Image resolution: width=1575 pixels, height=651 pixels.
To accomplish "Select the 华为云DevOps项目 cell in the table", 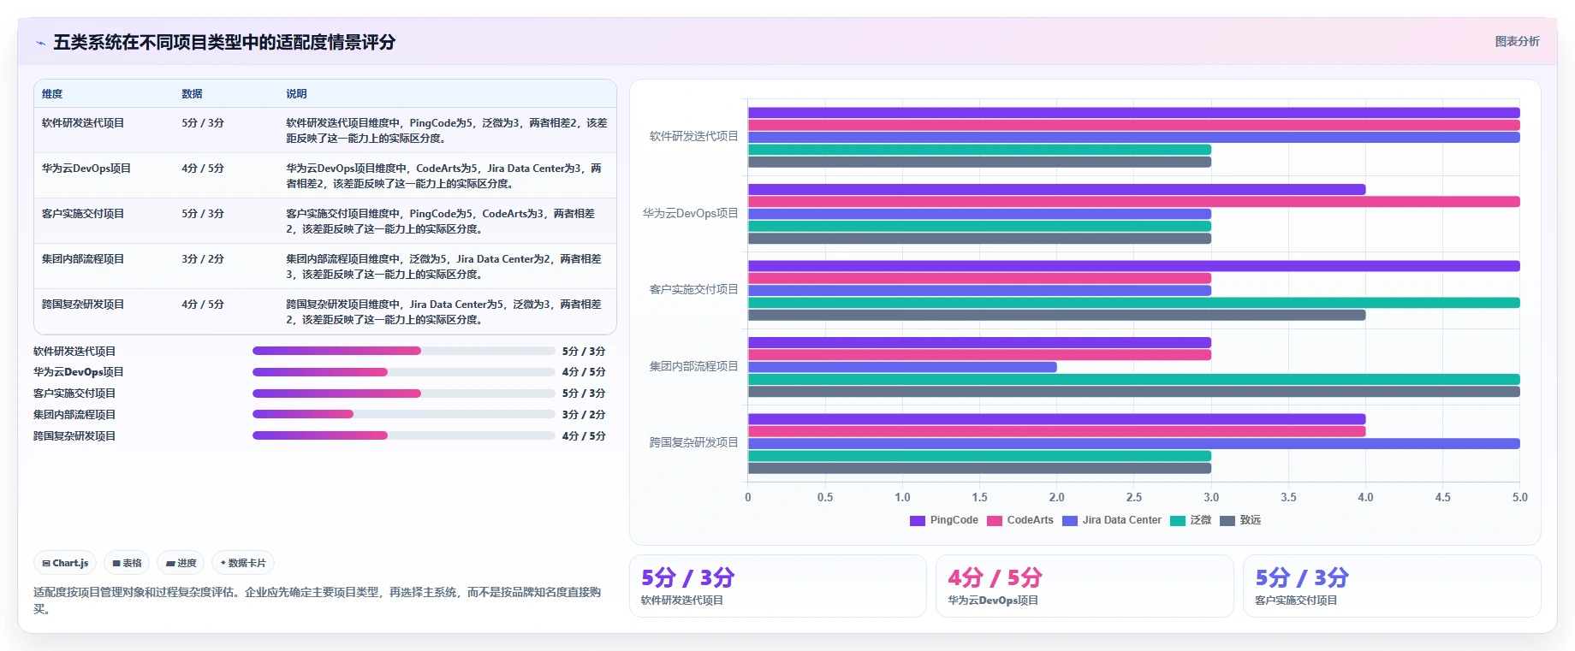I will point(86,169).
